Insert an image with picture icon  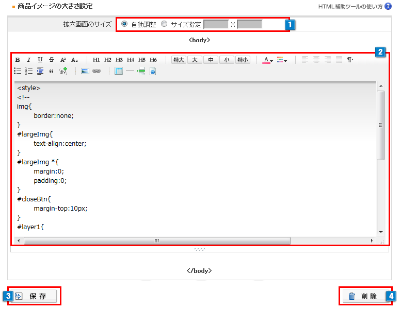[x=86, y=72]
